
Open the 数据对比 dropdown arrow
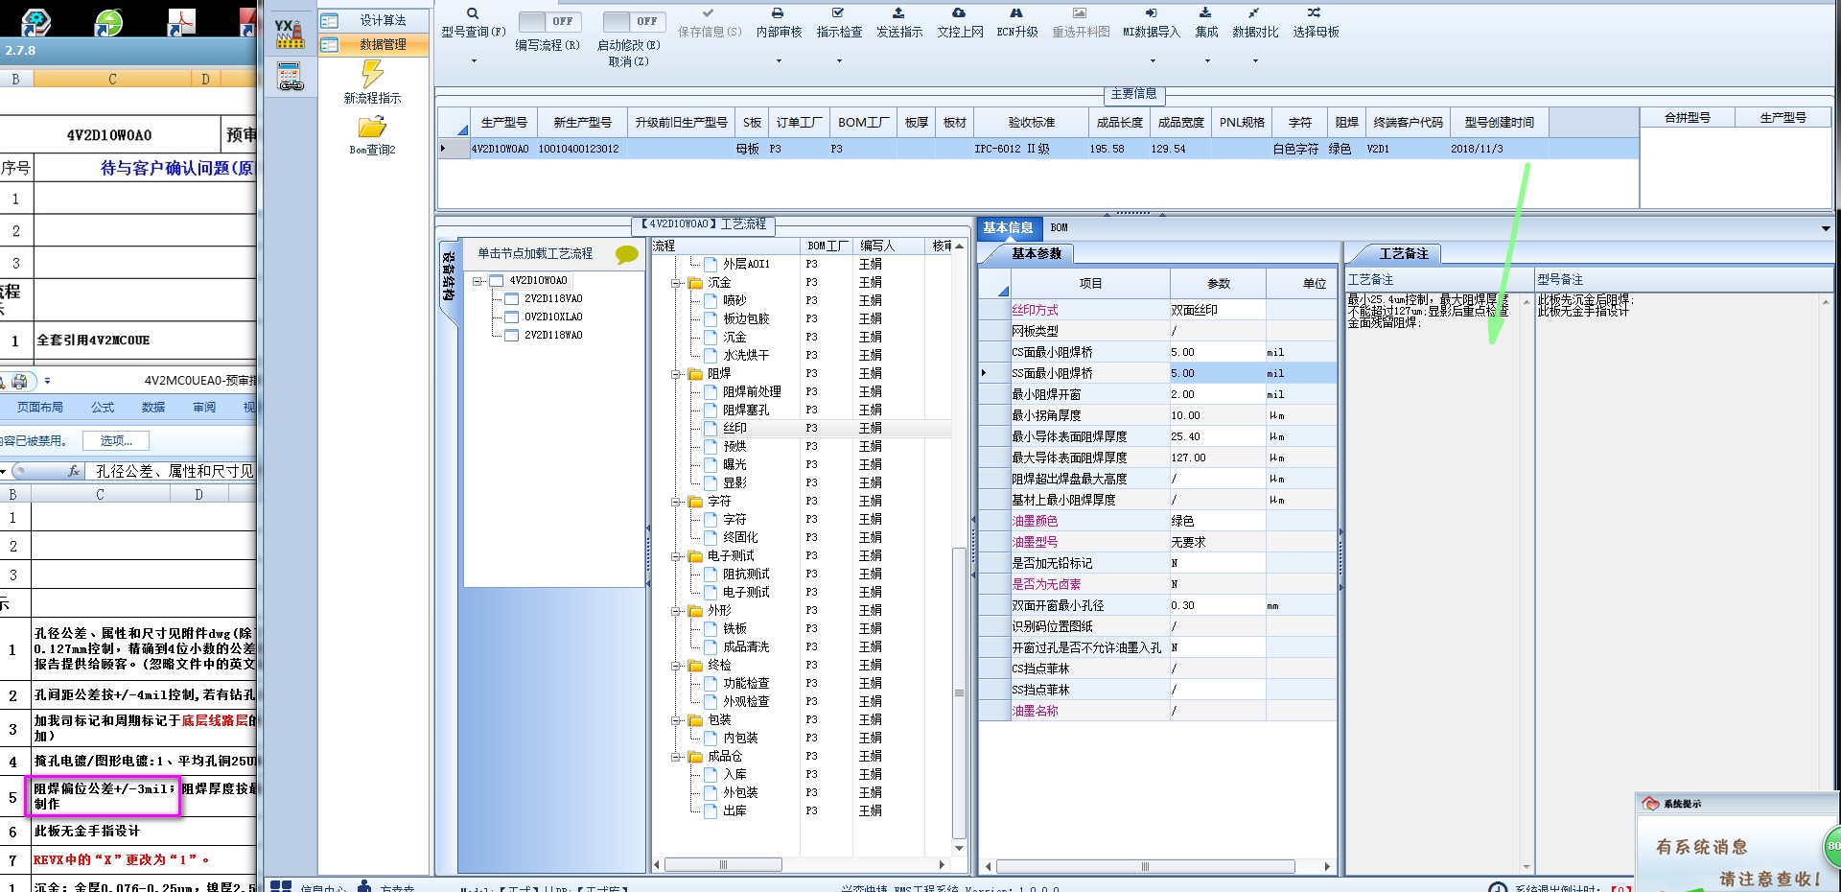coord(1255,61)
